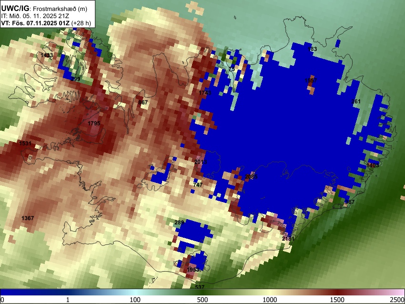Screen dimensions: 405x304
Task: Click the map value label 747
Action: (x=198, y=185)
